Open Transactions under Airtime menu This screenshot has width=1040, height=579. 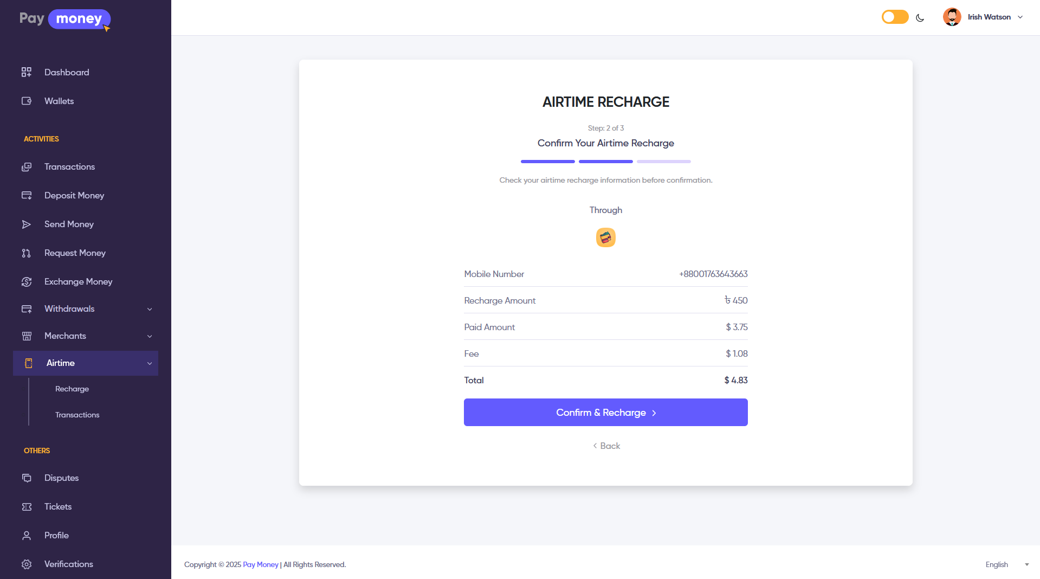click(77, 415)
